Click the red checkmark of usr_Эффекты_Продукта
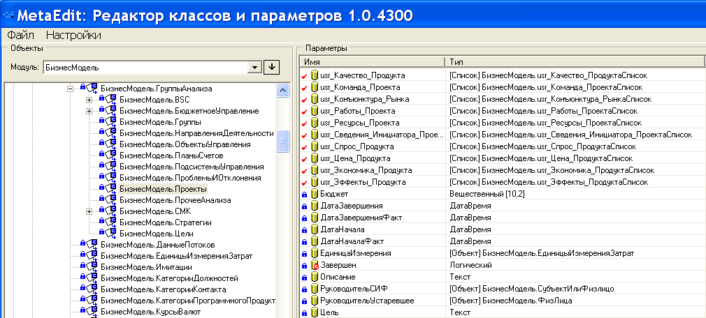 [x=304, y=182]
